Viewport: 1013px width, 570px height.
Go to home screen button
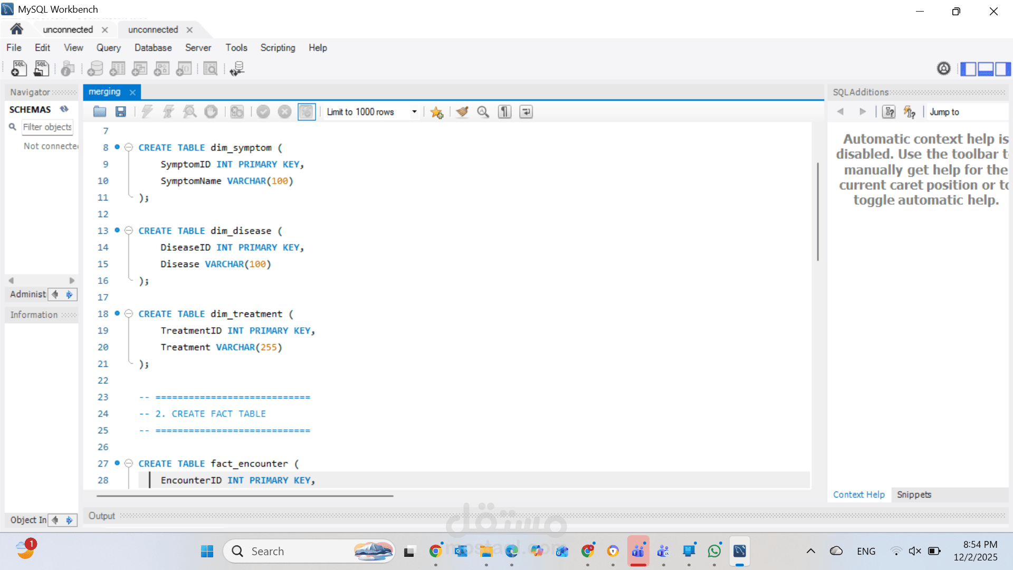click(16, 30)
